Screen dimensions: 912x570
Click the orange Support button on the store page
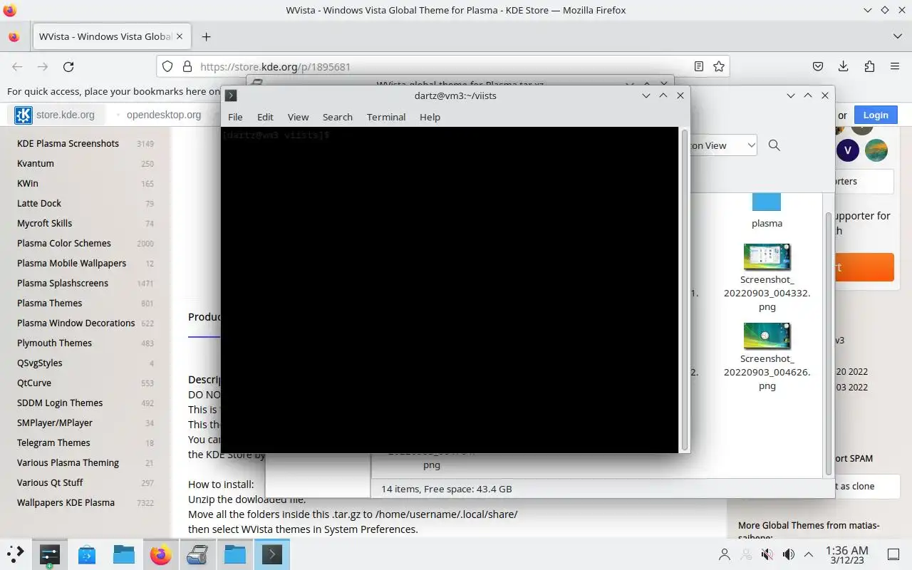pyautogui.click(x=863, y=267)
